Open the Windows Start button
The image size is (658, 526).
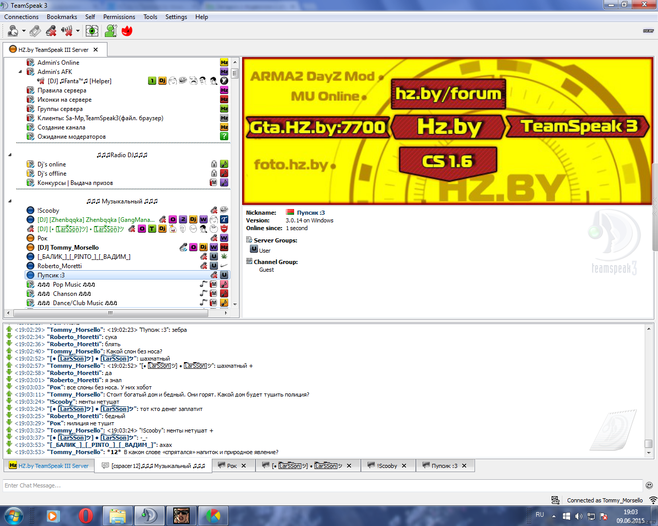coord(13,516)
